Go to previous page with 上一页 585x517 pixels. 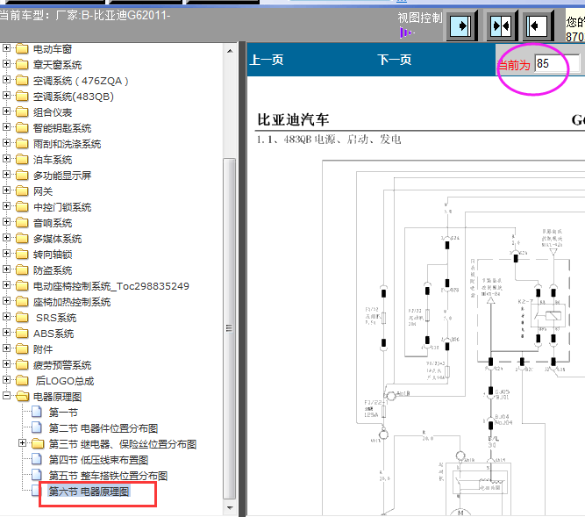tap(267, 60)
